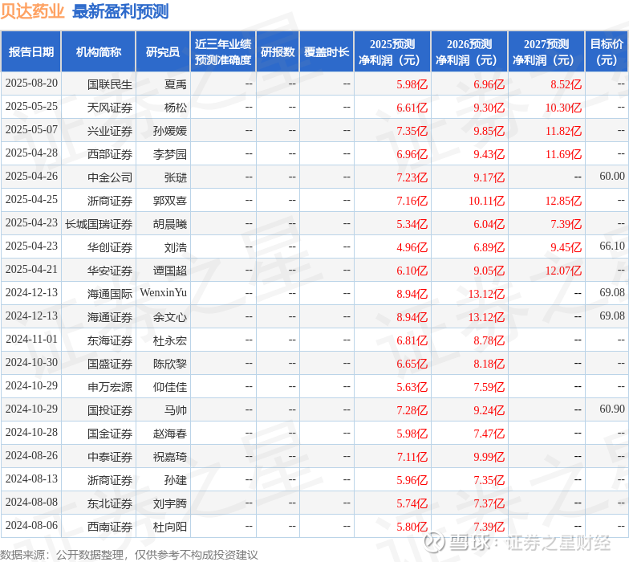The width and height of the screenshot is (629, 562).
Task: Select institution 国联民生
Action: pyautogui.click(x=110, y=84)
